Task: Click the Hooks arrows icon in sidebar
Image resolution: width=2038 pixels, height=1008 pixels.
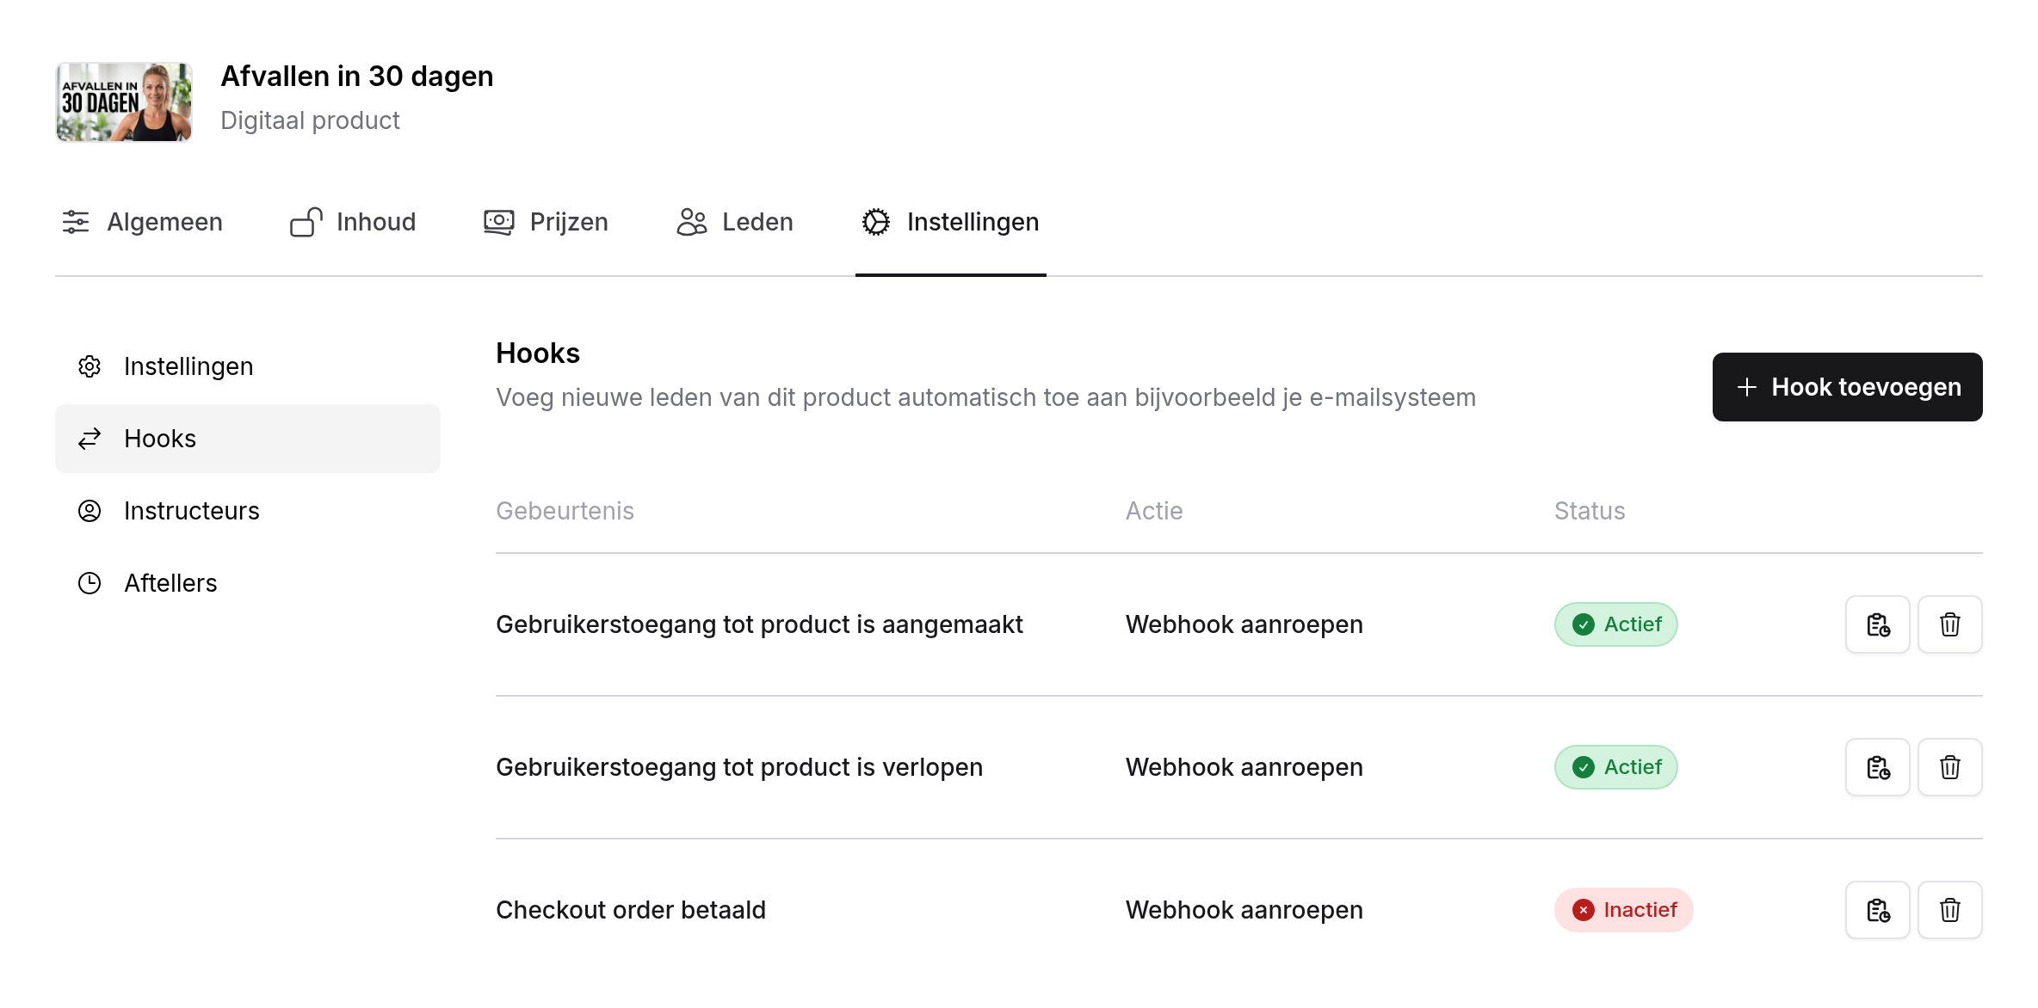Action: click(90, 439)
